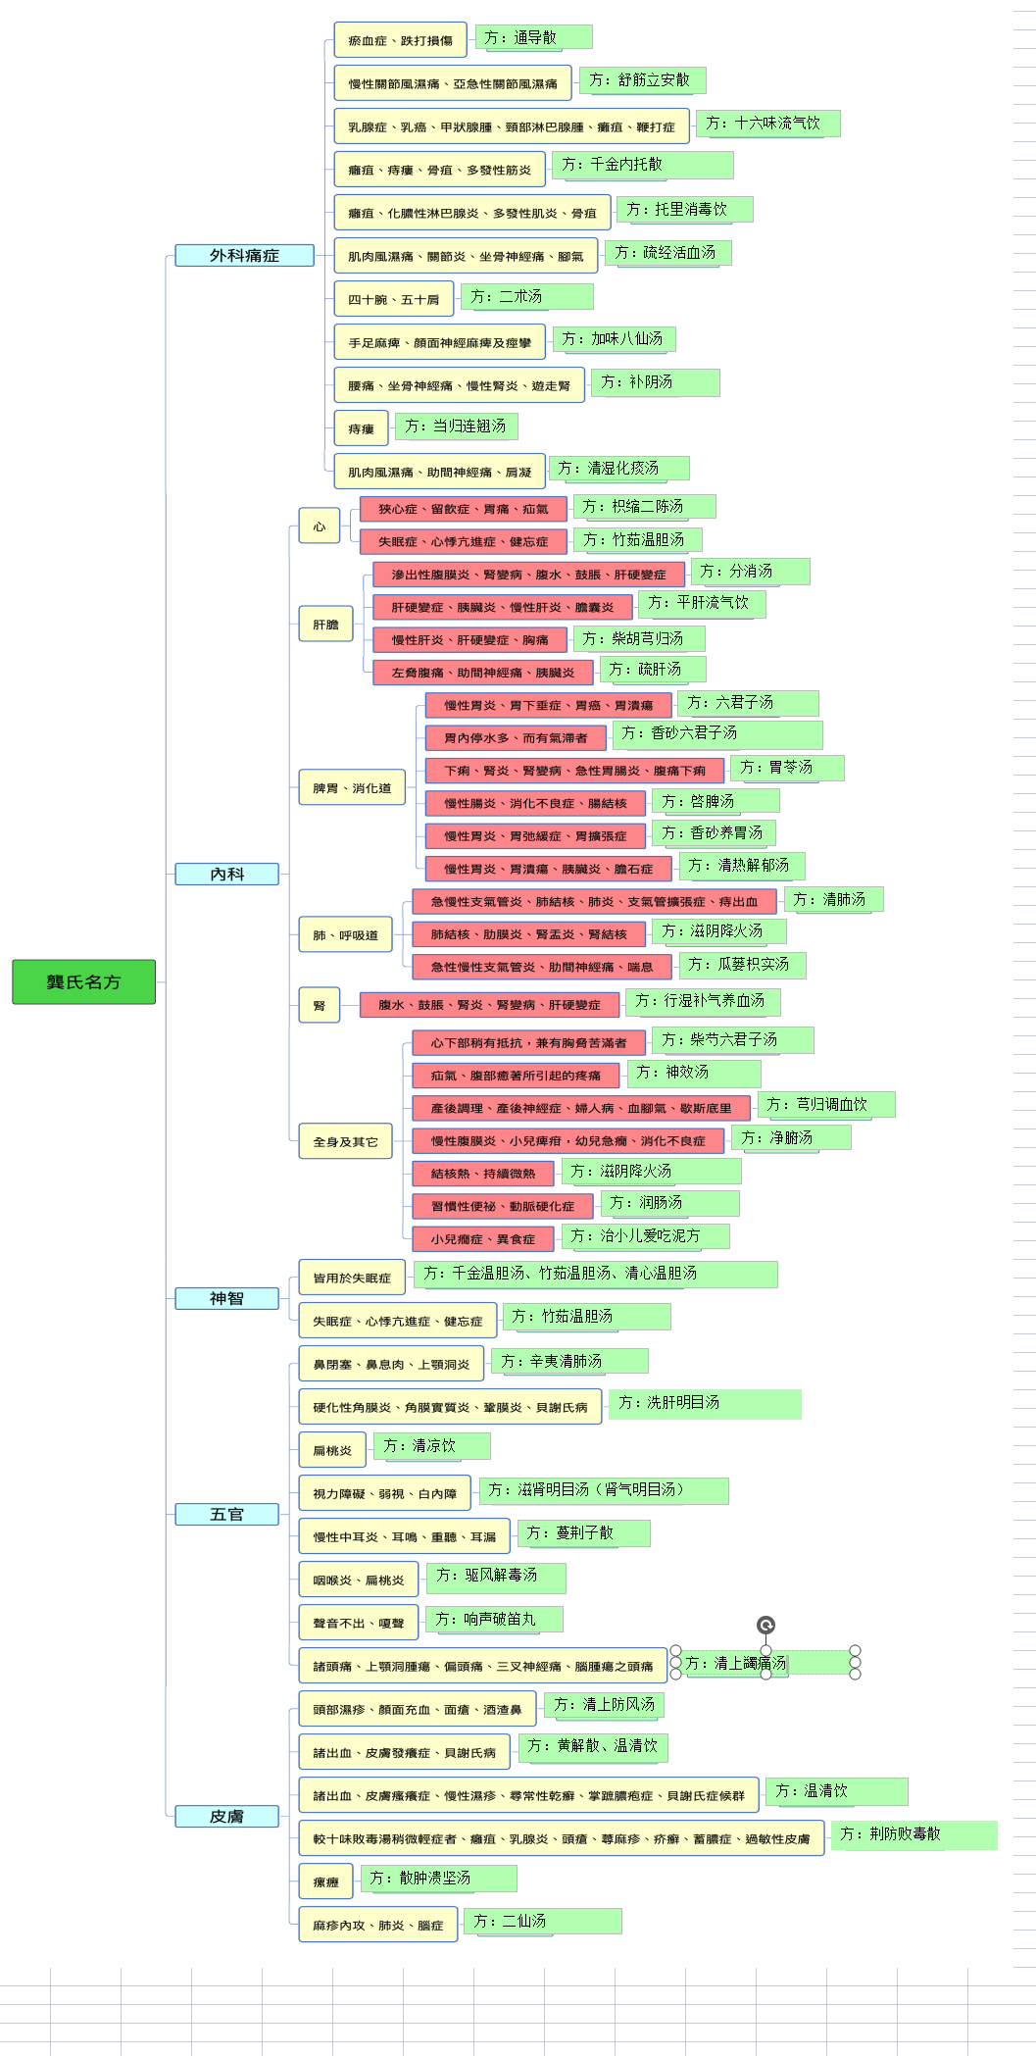Screen dimensions: 1036x2056
Task: Select the 外科痛症 branch node
Action: (244, 255)
